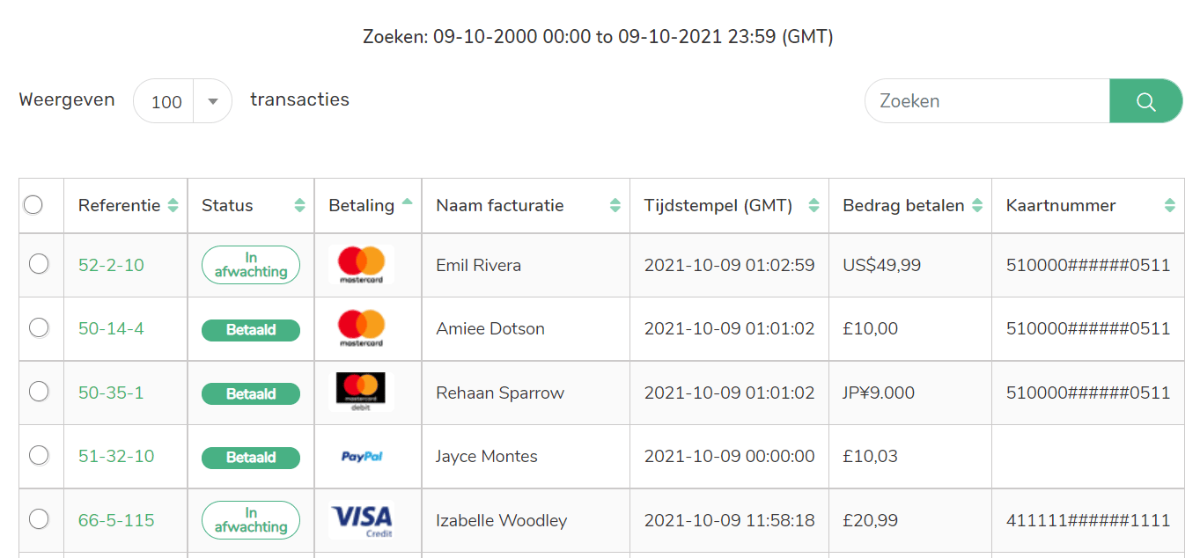Viewport: 1200px width, 558px height.
Task: Click Amiee Dotson's Mastercard logo
Action: [x=361, y=328]
